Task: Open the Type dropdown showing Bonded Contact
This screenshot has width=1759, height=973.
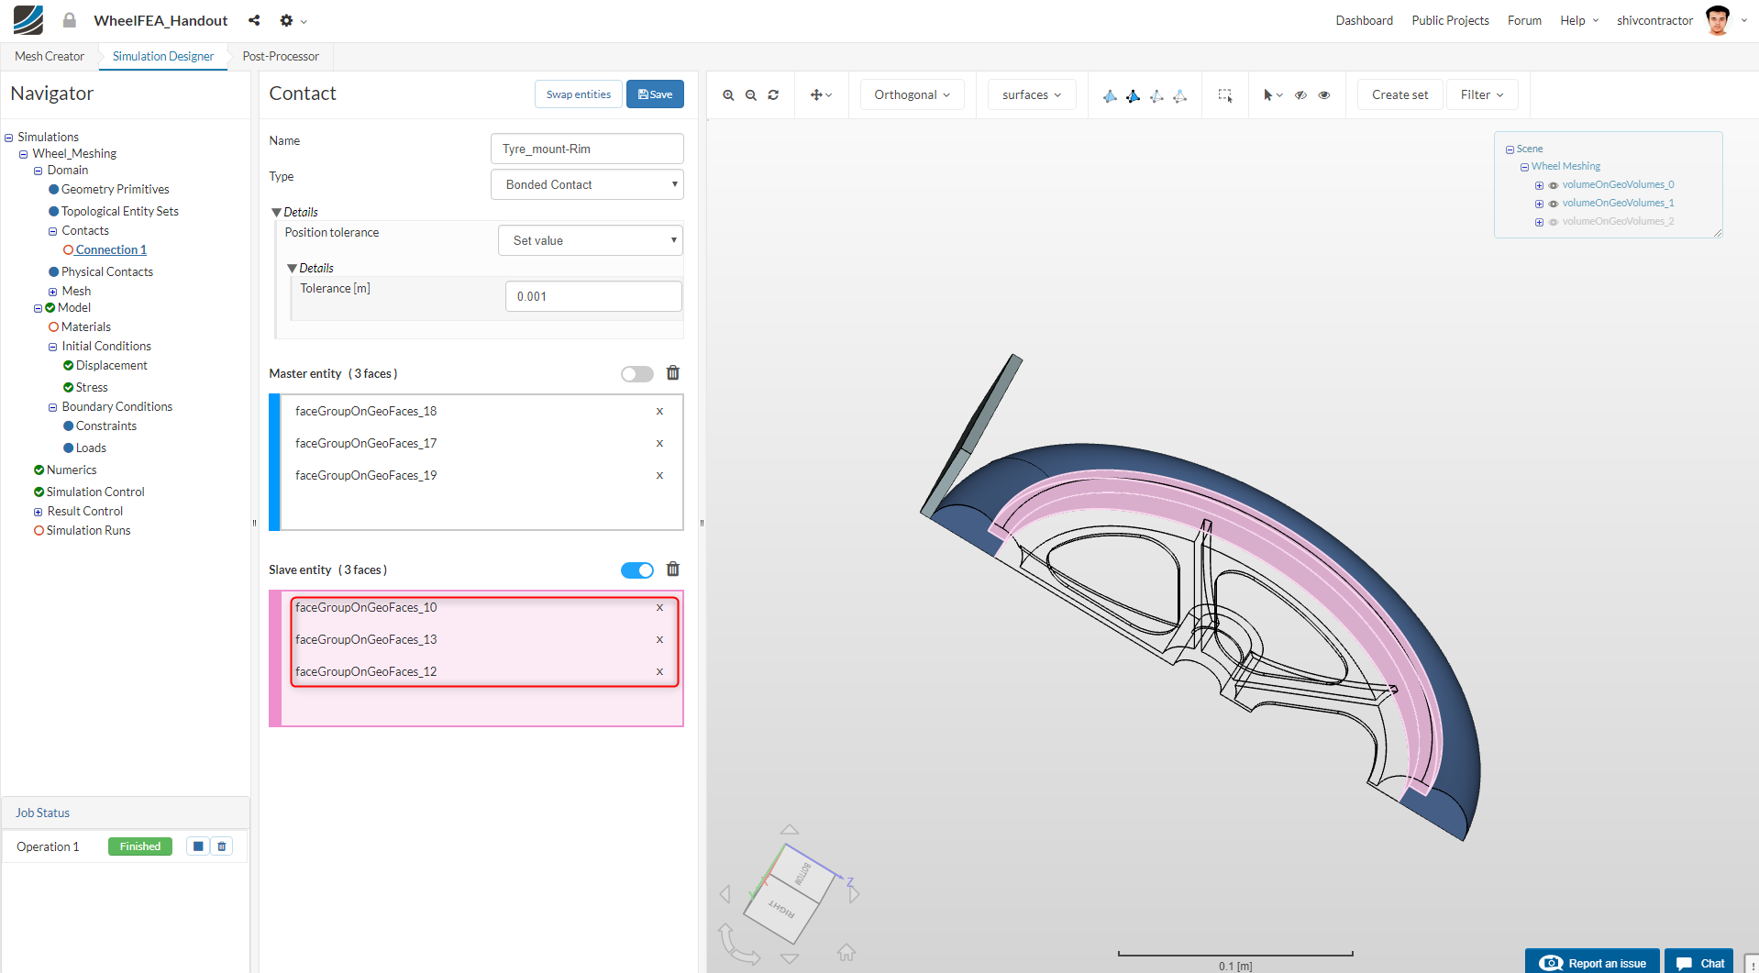Action: [587, 184]
